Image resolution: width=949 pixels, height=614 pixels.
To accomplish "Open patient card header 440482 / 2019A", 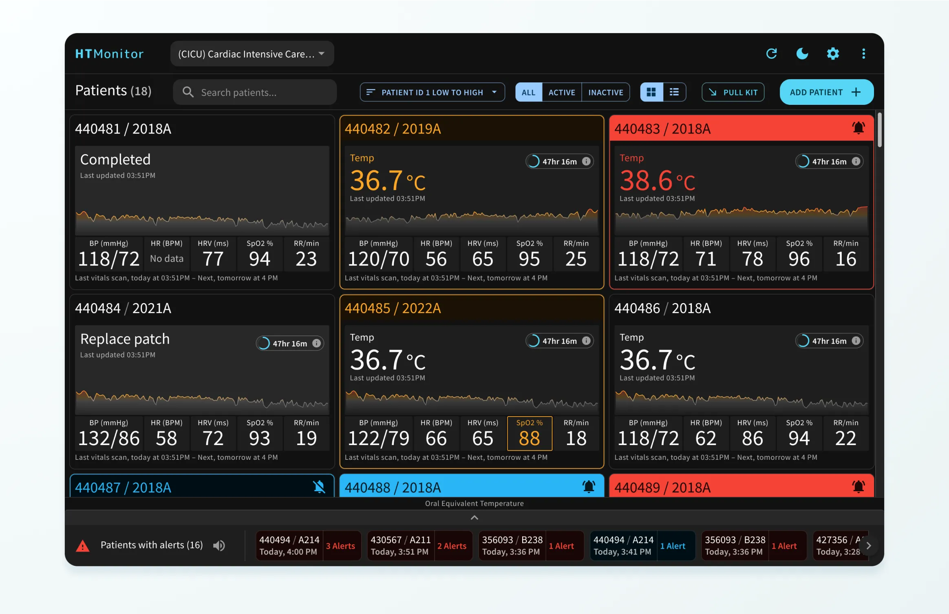I will [x=472, y=129].
